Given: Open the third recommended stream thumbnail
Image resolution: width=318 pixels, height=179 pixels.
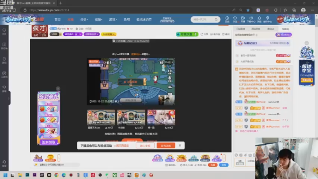Looking at the screenshot, I should point(161,117).
